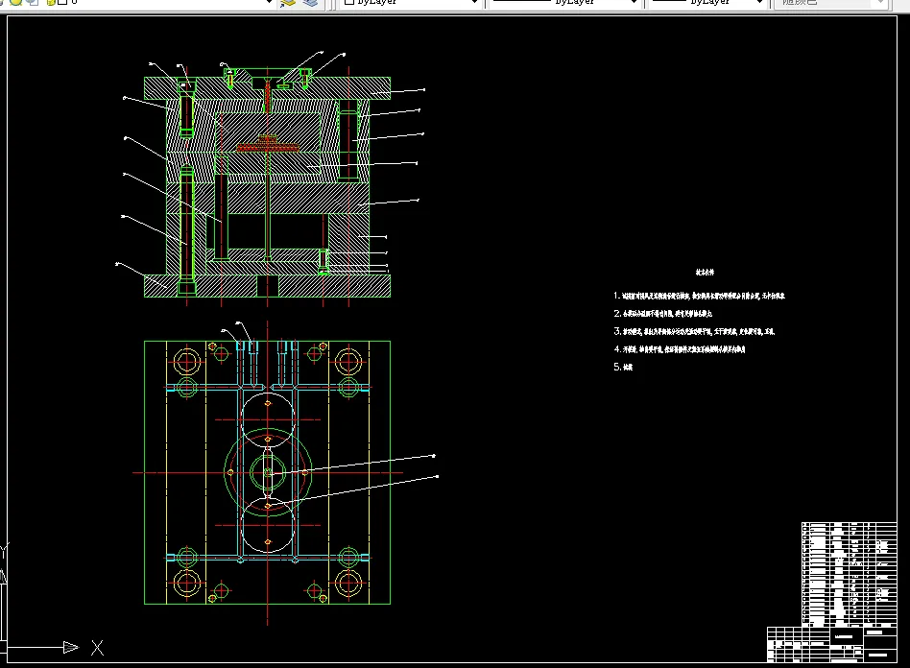Select the large green central circle in plan view
The height and width of the screenshot is (668, 910).
tap(268, 472)
